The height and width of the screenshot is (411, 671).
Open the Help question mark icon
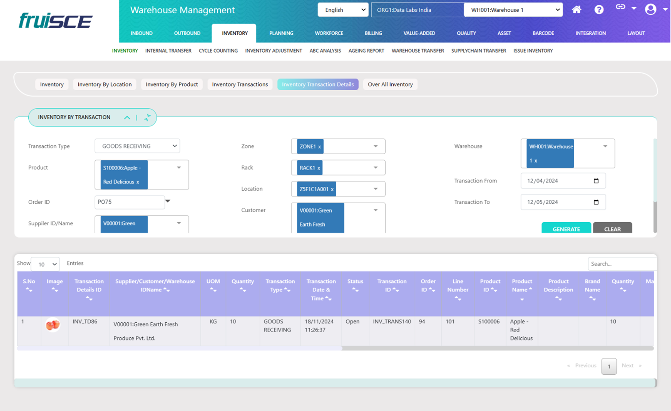coord(599,10)
